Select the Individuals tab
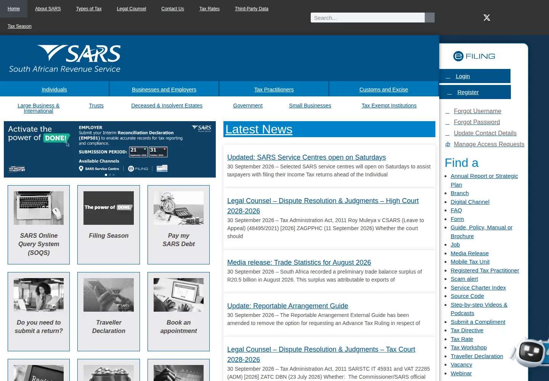The image size is (549, 381). pyautogui.click(x=54, y=90)
